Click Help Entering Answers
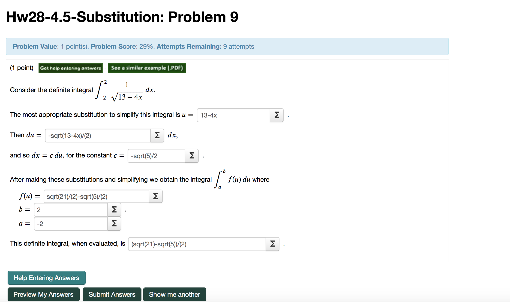This screenshot has height=302, width=510. point(46,278)
